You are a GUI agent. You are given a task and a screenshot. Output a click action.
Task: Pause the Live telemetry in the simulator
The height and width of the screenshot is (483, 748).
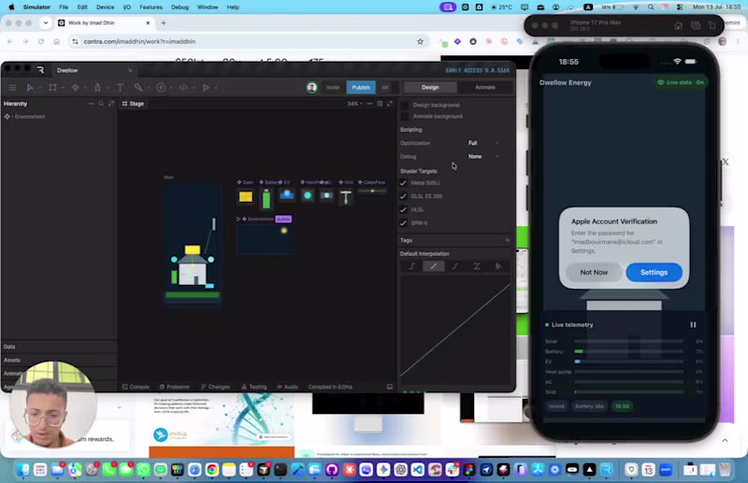(693, 325)
